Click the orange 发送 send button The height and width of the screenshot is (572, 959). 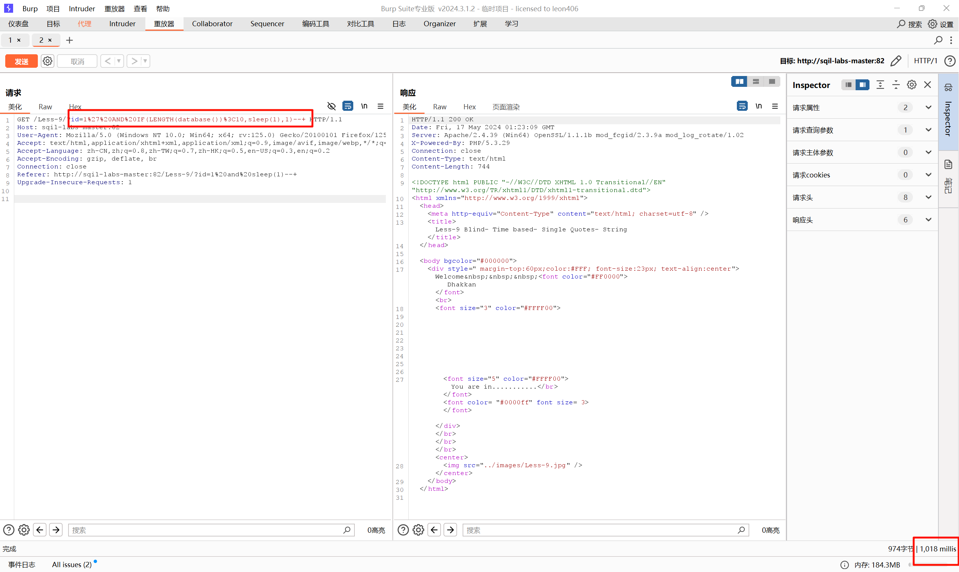(21, 61)
